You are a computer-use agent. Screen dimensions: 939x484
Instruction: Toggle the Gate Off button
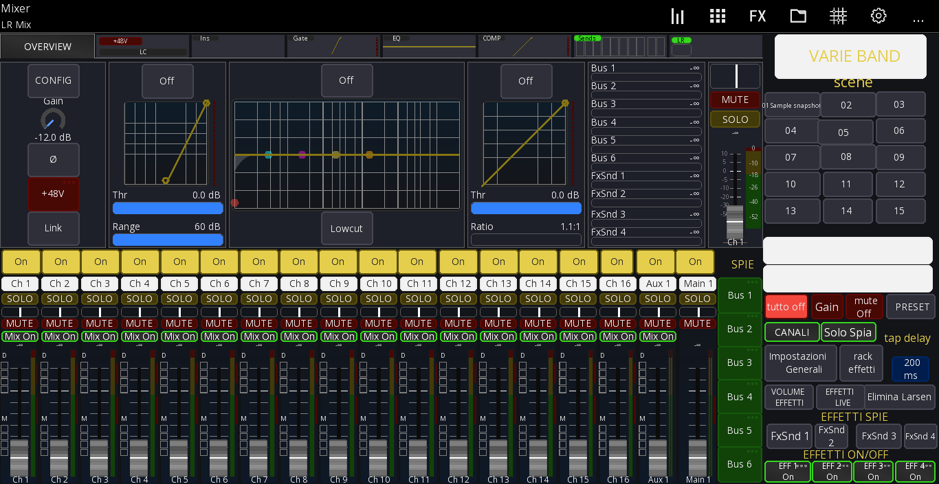(167, 81)
